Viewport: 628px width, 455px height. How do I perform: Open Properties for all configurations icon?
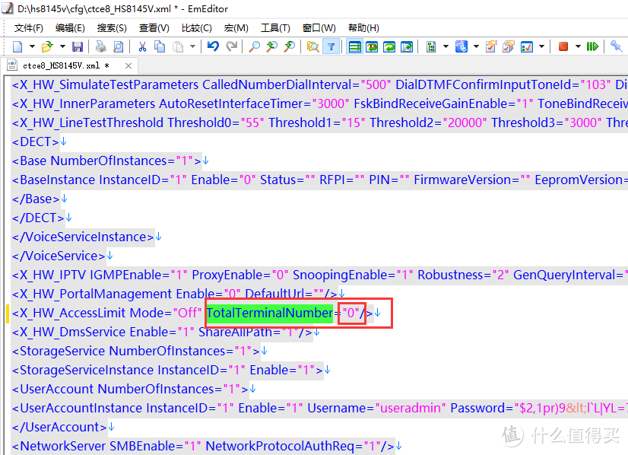(509, 46)
